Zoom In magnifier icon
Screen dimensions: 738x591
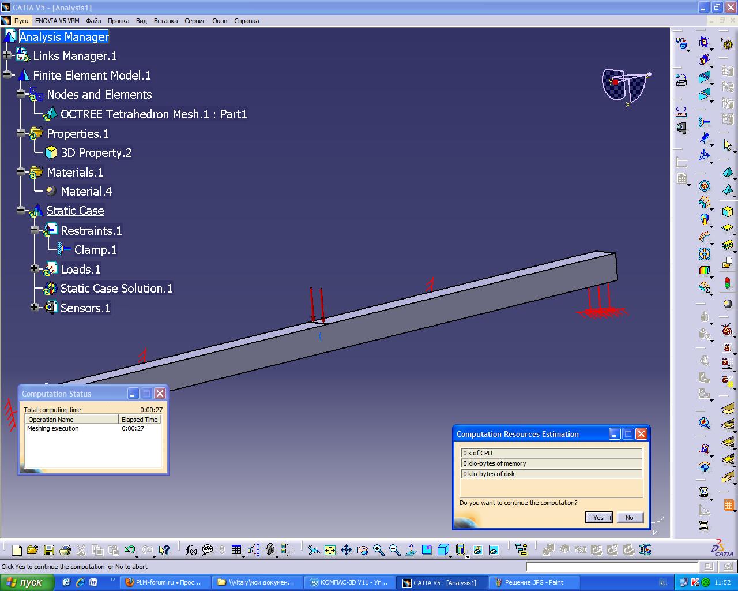pos(378,550)
